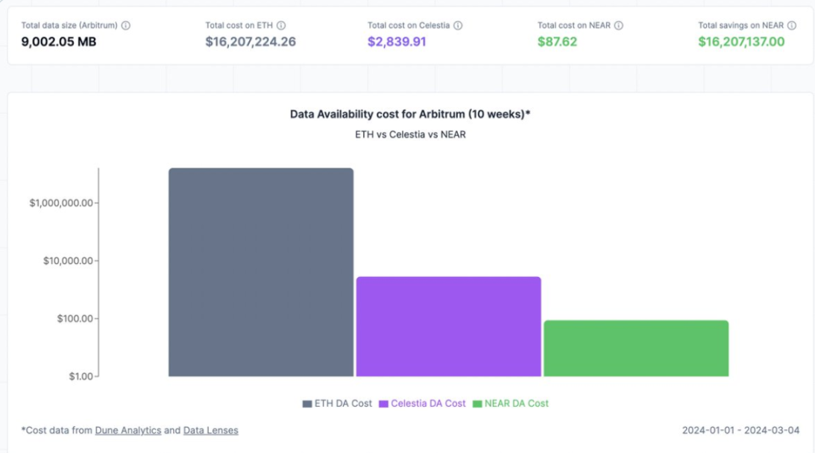Screen dimensions: 815x453
Task: Click info icon beside Total cost on Celestia
Action: [x=458, y=25]
